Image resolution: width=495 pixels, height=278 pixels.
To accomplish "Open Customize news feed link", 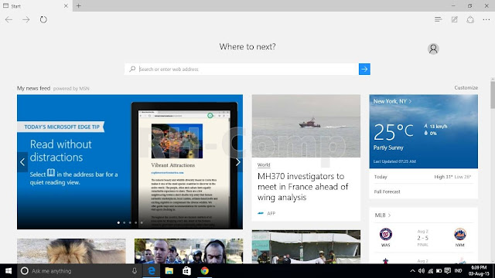I will [x=466, y=87].
